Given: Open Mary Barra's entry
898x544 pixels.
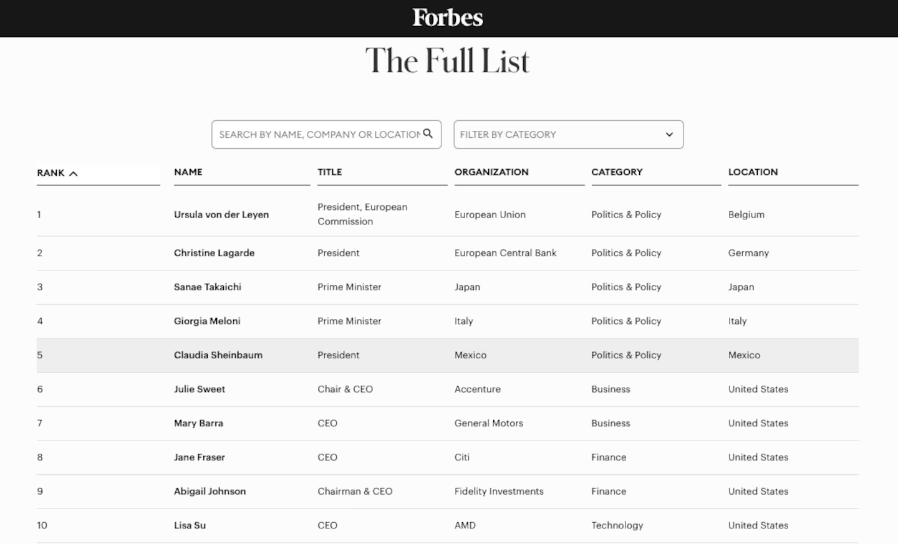Looking at the screenshot, I should [x=198, y=423].
